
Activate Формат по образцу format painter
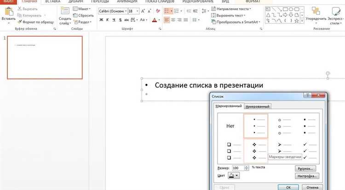pyautogui.click(x=35, y=22)
